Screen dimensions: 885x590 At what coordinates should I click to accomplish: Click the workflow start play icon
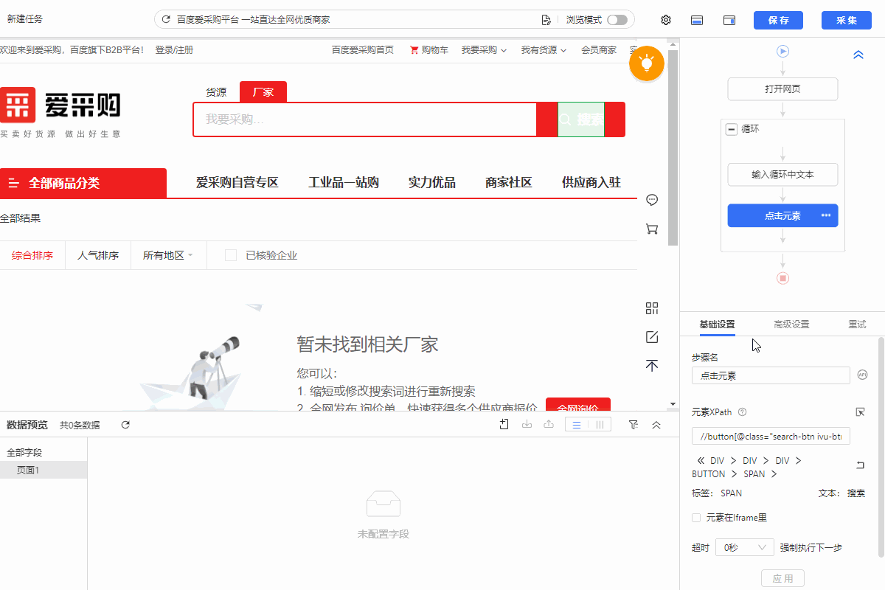coord(783,51)
